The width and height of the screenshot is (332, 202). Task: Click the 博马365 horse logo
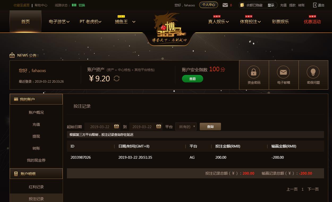click(170, 28)
